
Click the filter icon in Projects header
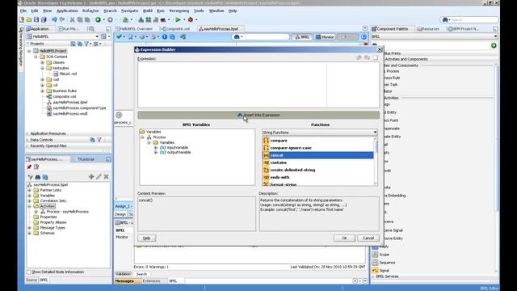(86, 44)
